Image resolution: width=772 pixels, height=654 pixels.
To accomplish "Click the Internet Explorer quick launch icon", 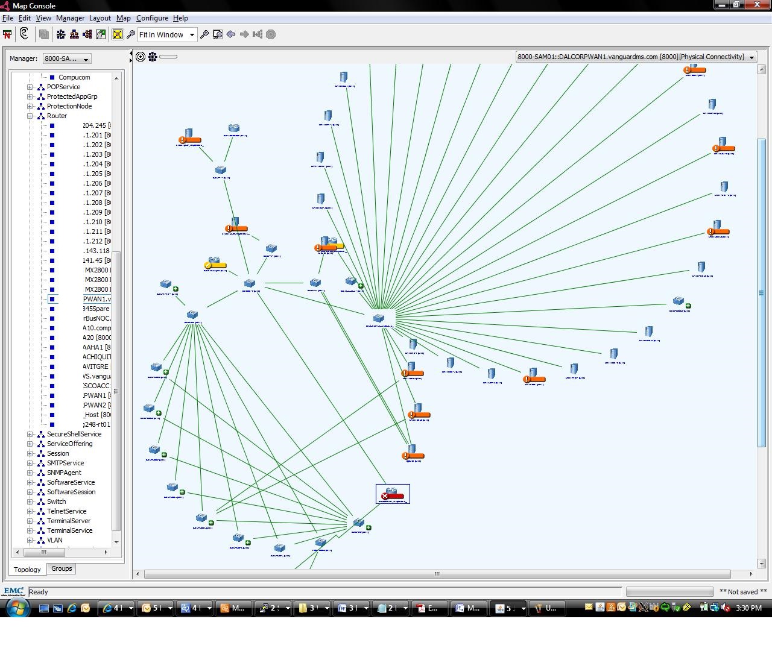I will 72,608.
